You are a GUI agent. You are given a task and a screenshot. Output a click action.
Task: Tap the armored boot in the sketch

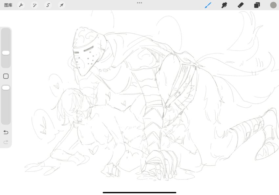(x=268, y=144)
